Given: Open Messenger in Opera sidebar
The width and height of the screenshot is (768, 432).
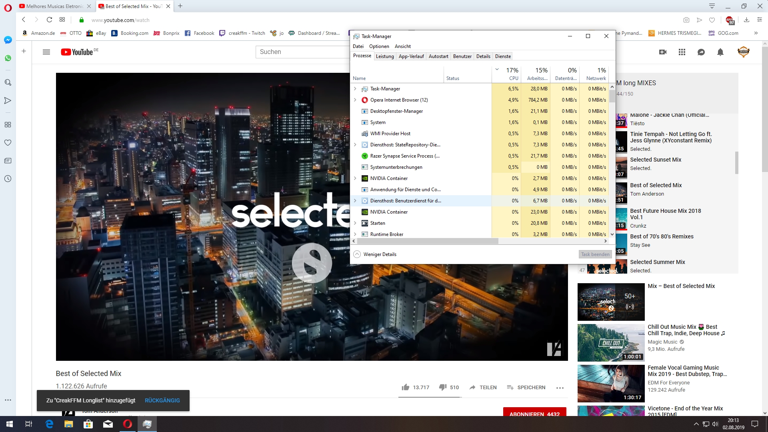Looking at the screenshot, I should [8, 40].
